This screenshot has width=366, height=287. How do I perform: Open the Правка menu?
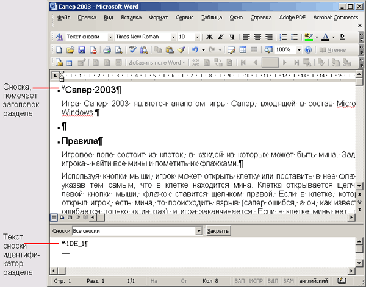pyautogui.click(x=87, y=18)
